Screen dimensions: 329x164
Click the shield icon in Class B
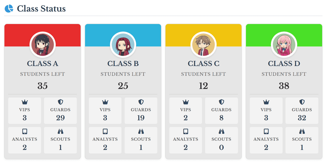click(141, 102)
